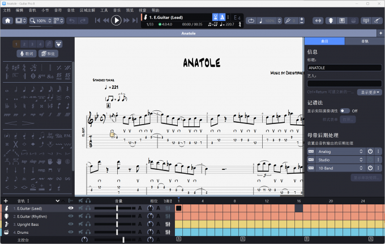This screenshot has height=244, width=385.
Task: Add a new track with plus icon
Action: click(6, 200)
